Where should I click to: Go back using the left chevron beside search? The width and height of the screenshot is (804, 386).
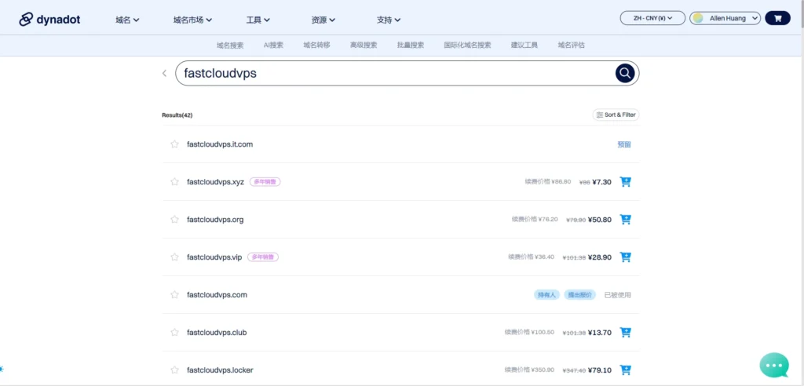click(164, 73)
